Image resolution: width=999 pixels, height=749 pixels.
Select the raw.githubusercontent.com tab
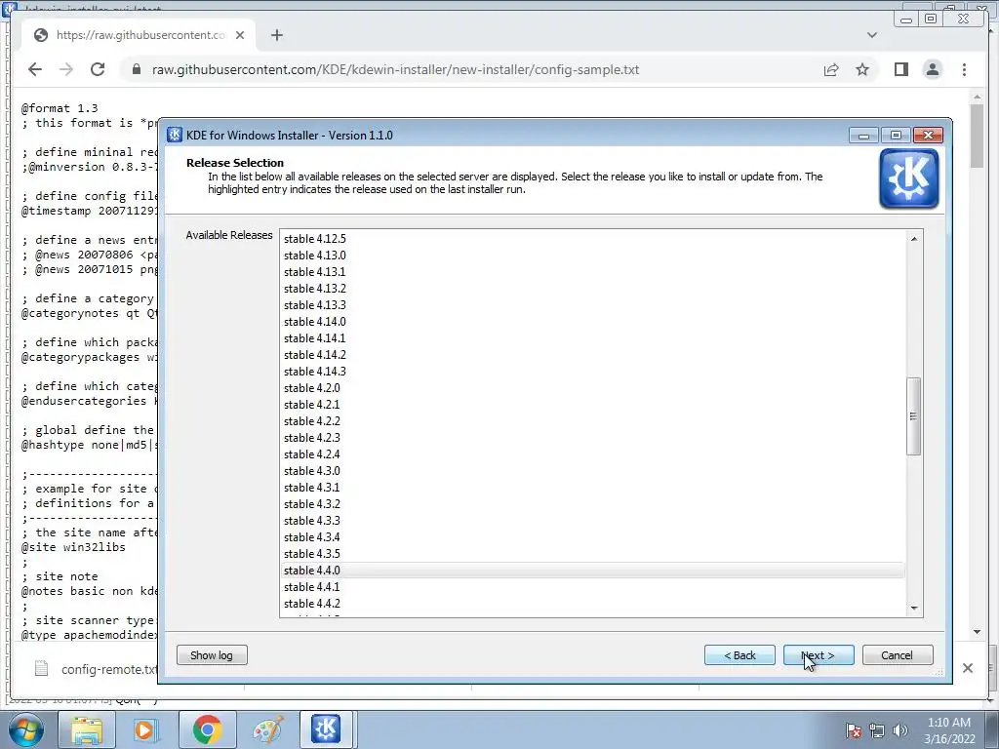pyautogui.click(x=139, y=35)
